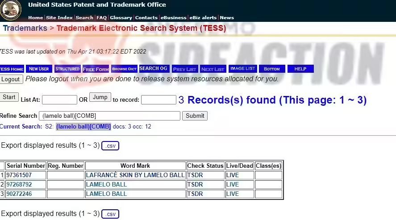Screen dimensions: 396x220
Task: Click the Free Form search button
Action: (96, 69)
